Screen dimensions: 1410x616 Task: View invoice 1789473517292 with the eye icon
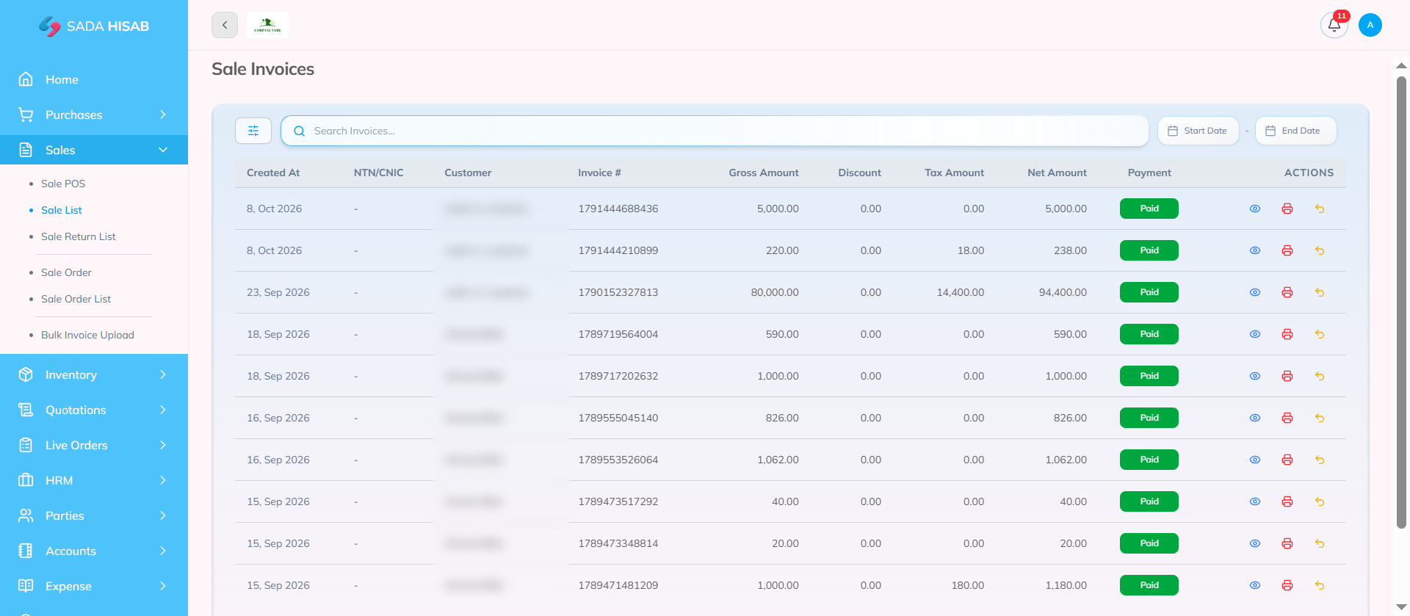click(x=1255, y=501)
